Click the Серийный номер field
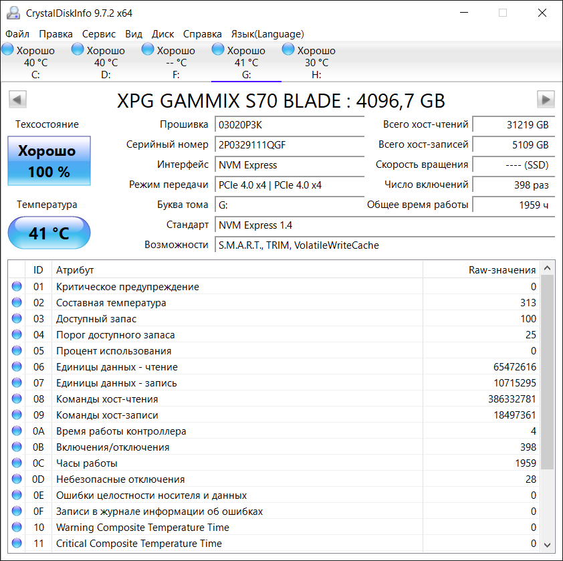The height and width of the screenshot is (561, 563). [x=290, y=145]
